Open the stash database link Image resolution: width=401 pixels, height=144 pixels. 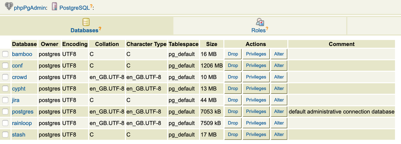point(19,134)
